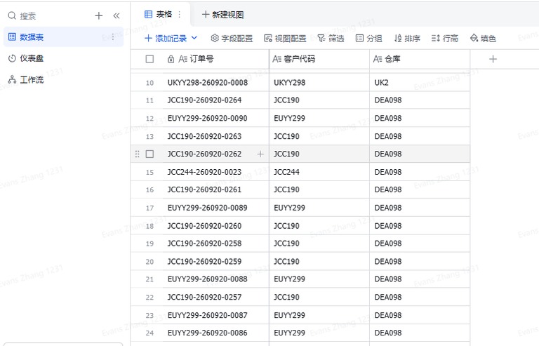Click order cell JCC190-260920-0264
539x346 pixels.
click(x=216, y=100)
